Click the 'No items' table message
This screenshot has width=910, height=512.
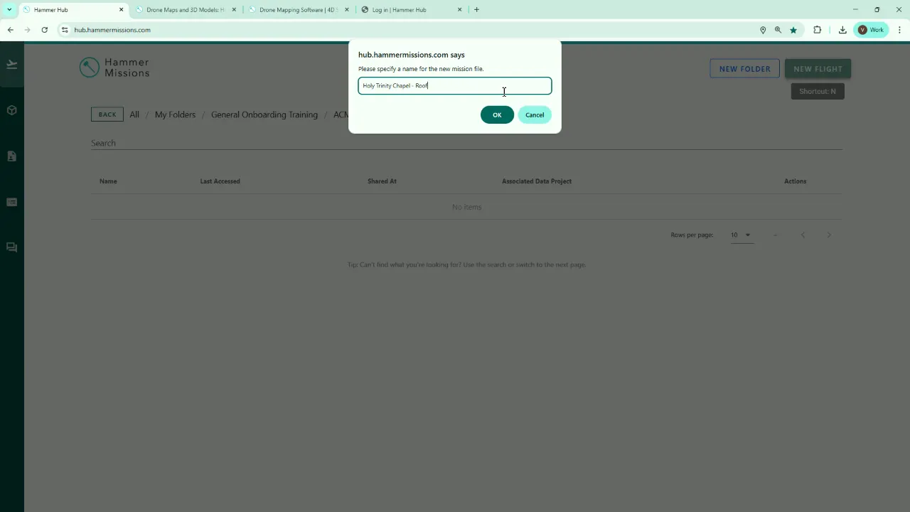466,207
